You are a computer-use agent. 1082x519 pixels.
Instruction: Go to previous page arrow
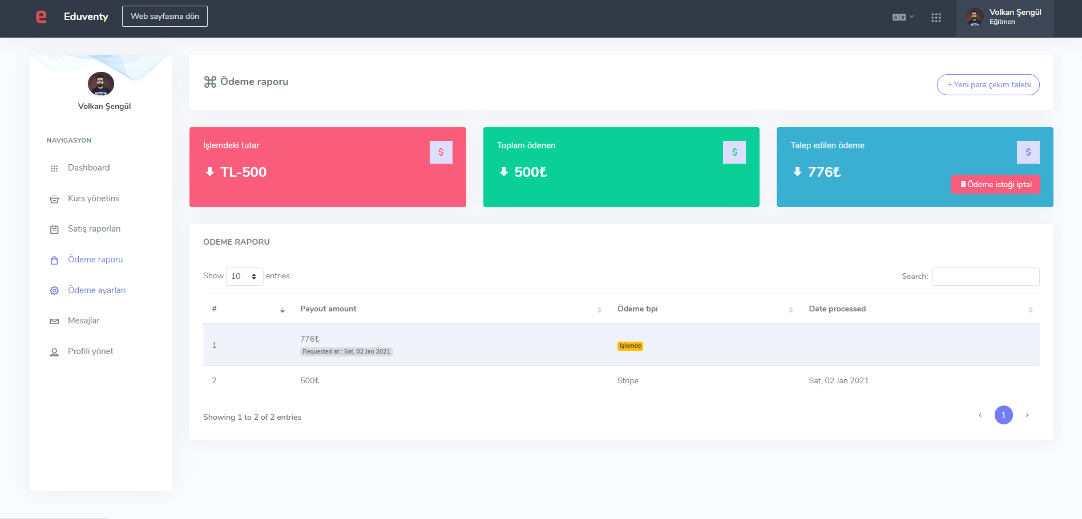click(980, 415)
